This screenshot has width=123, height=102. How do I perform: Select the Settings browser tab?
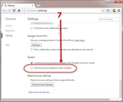click(x=18, y=6)
